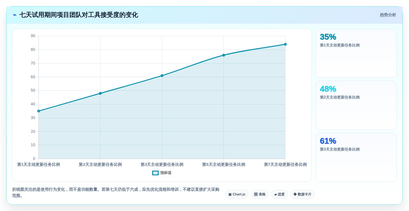Click x-axis label 第2天主动更新任务比例
This screenshot has width=409, height=211.
[x=100, y=165]
